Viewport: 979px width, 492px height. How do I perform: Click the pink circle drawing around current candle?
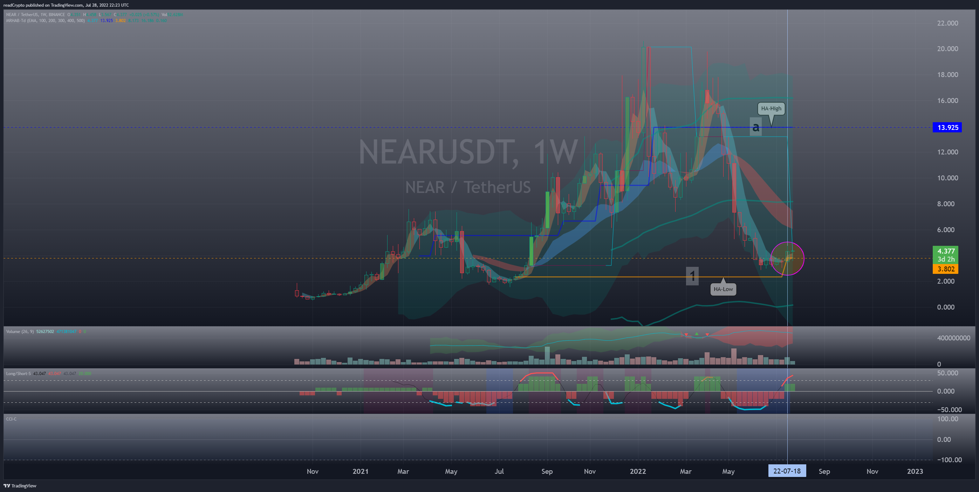787,258
